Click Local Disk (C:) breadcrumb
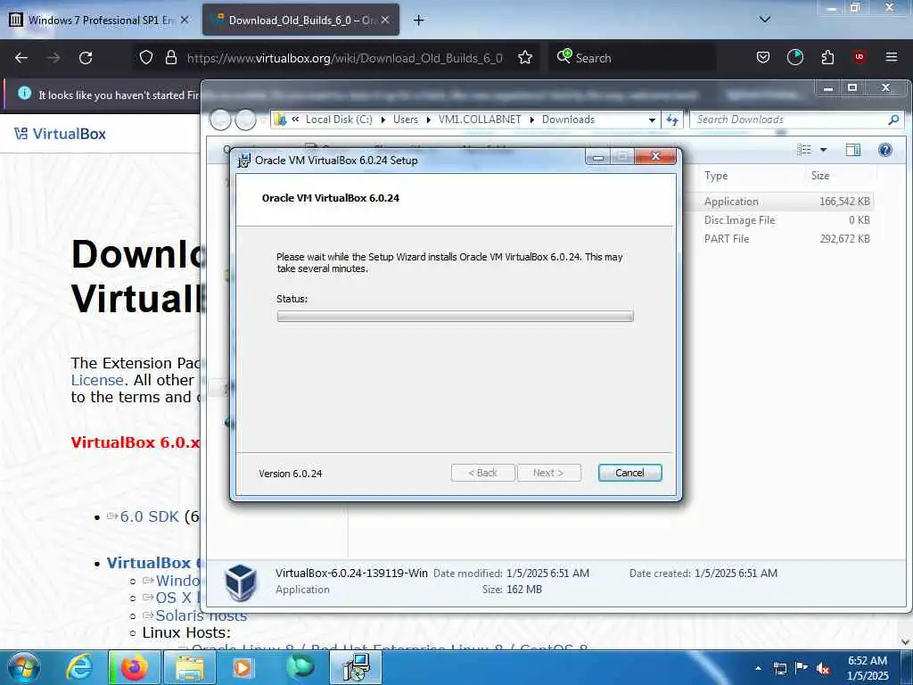Screen dimensions: 913x685 [x=339, y=120]
